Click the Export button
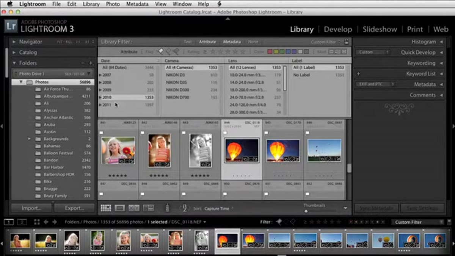Screen dimensions: 455x256 [74, 208]
